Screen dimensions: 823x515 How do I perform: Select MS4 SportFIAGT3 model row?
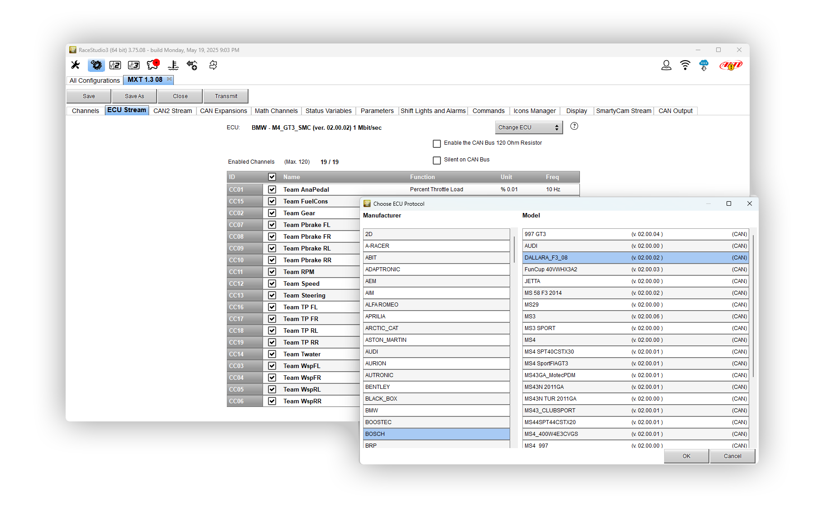636,364
